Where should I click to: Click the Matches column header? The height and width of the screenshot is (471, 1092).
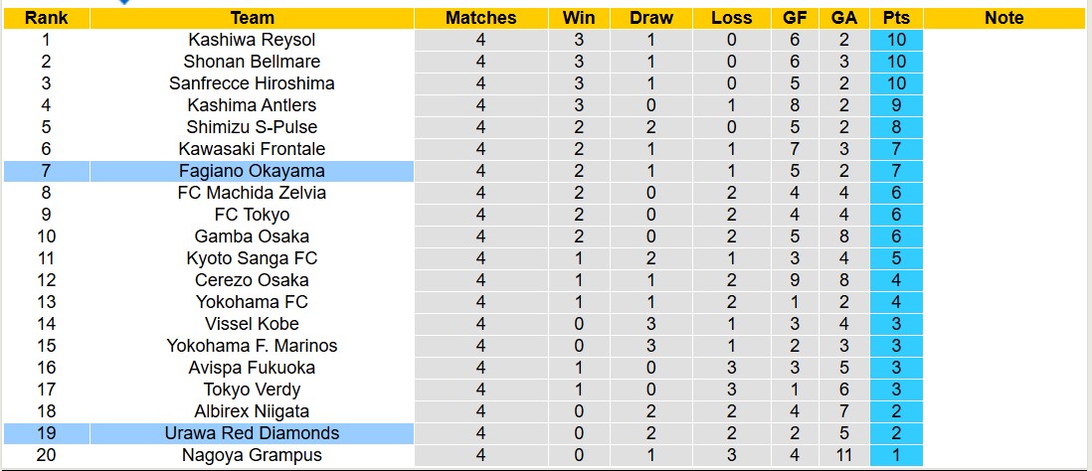pos(481,18)
